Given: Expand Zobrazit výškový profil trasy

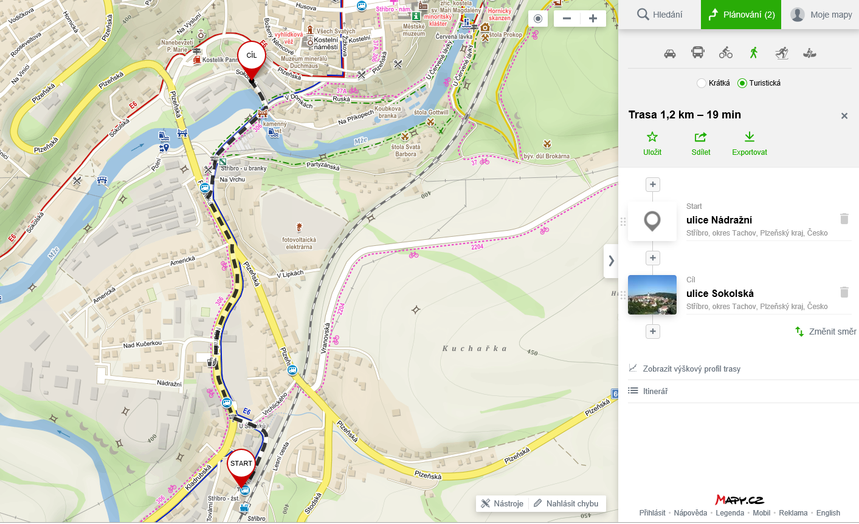Looking at the screenshot, I should pyautogui.click(x=691, y=369).
